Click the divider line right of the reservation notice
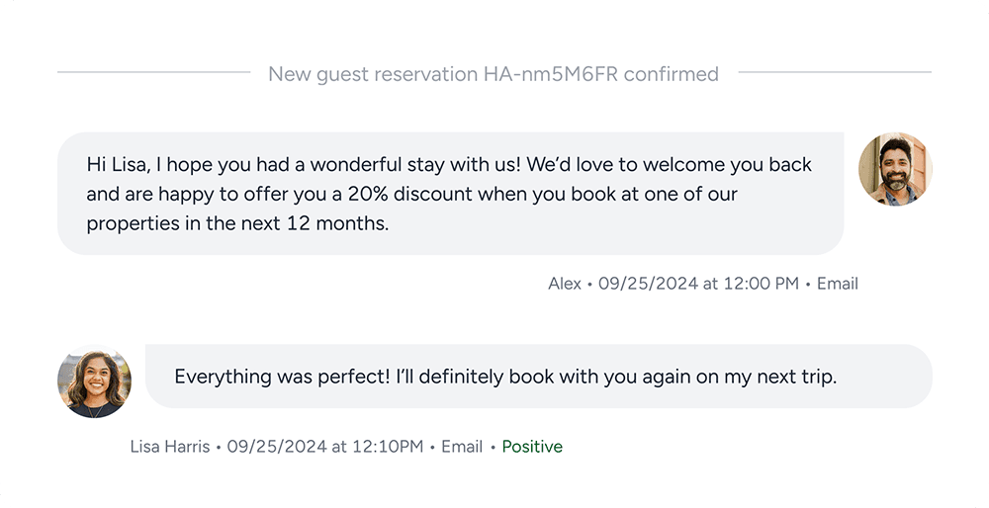Image resolution: width=989 pixels, height=508 pixels. pyautogui.click(x=835, y=72)
